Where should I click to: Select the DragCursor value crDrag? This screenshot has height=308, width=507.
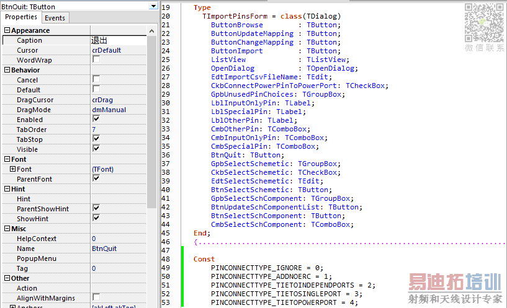[102, 100]
